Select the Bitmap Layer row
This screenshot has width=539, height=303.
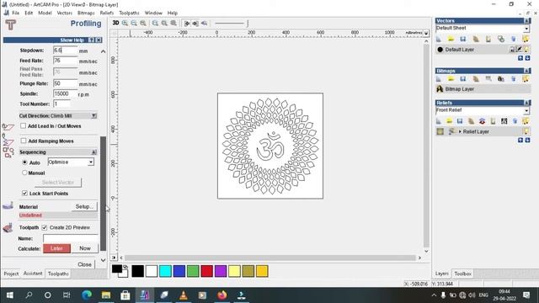pyautogui.click(x=483, y=89)
